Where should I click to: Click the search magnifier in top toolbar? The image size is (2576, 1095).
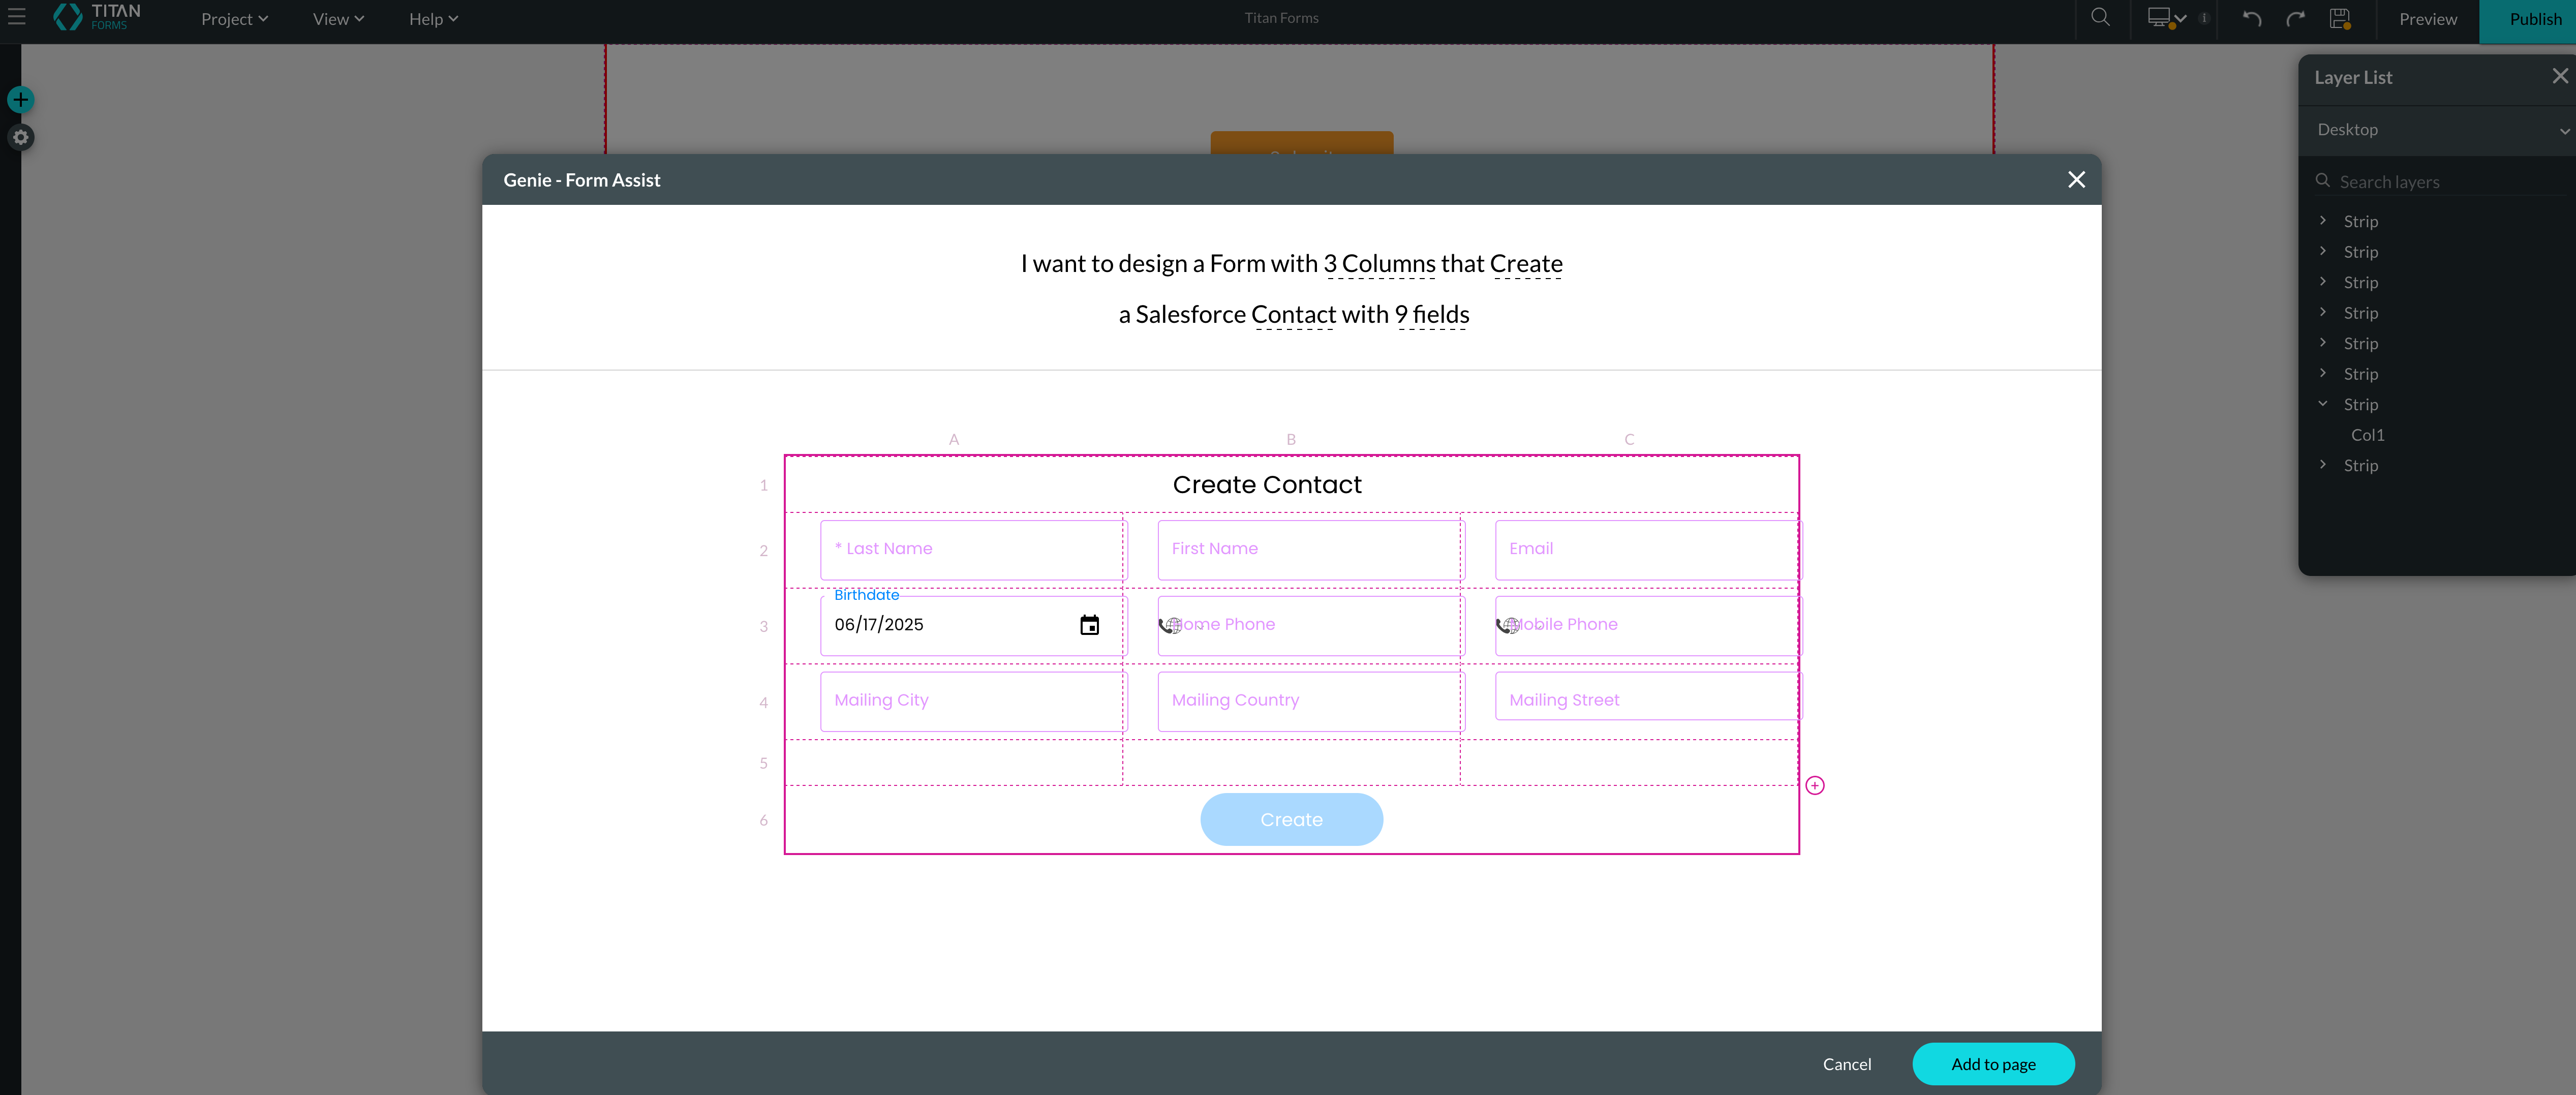click(x=2100, y=18)
